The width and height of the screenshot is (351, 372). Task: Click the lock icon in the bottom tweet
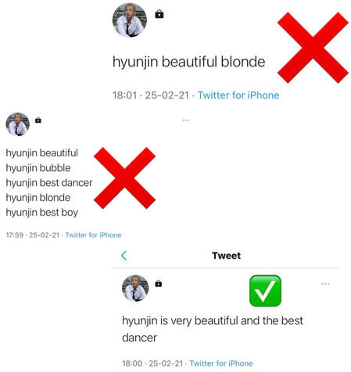point(159,284)
